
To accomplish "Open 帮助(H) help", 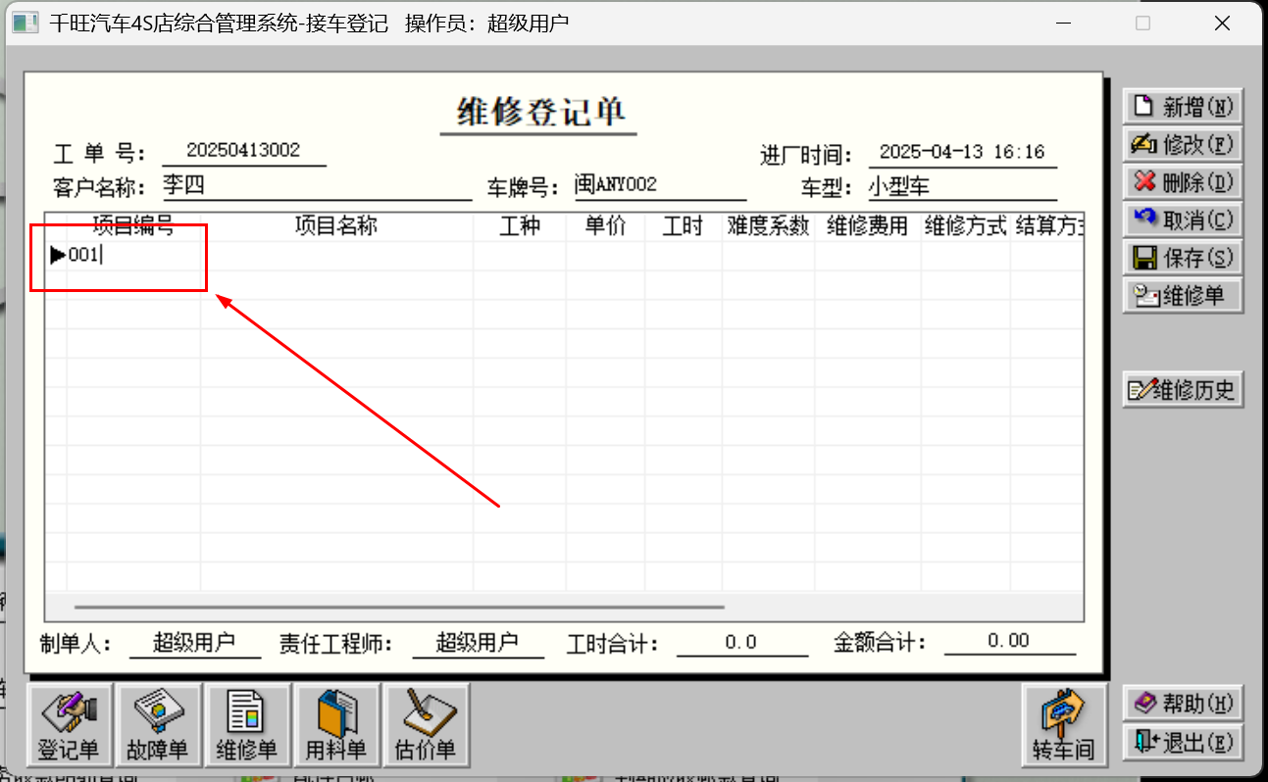I will click(1183, 703).
